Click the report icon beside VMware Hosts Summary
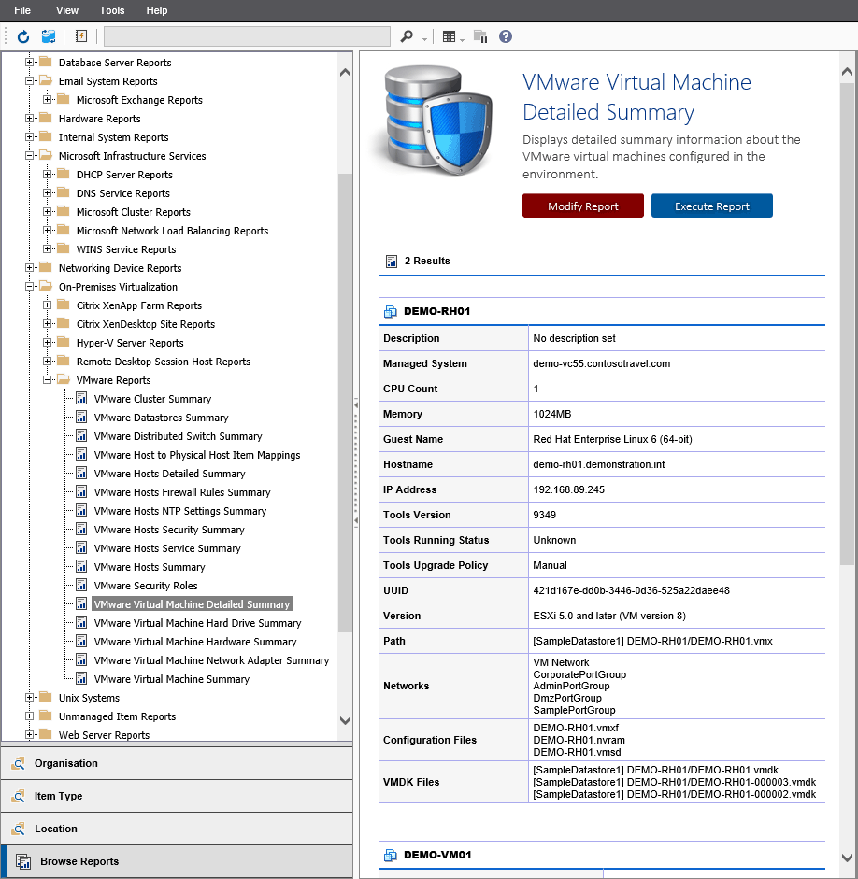858x879 pixels. click(79, 567)
